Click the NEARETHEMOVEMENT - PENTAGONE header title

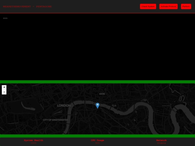coord(27,6)
